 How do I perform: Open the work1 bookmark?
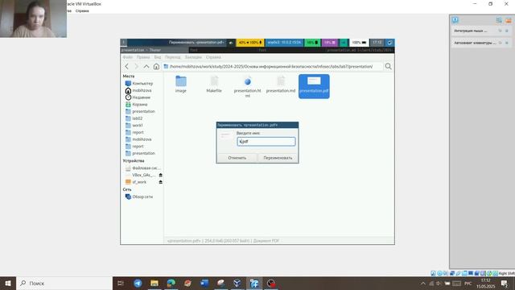click(134, 126)
